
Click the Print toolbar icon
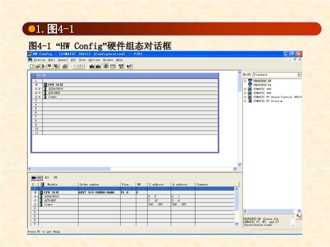tap(65, 66)
